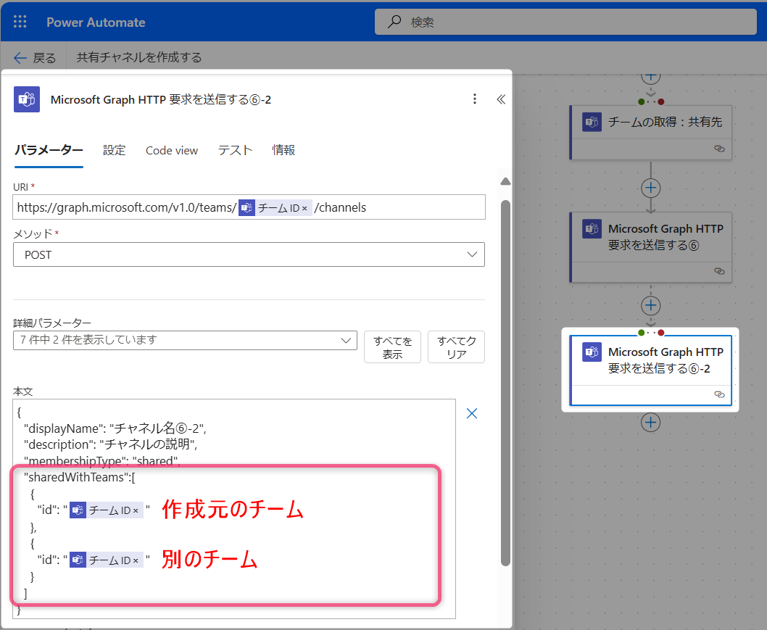Click the すべてを表示 button
767x630 pixels.
(x=392, y=347)
